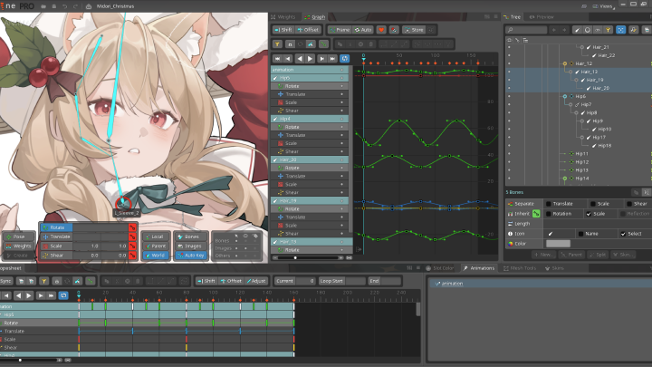Collapse the Hip6 bone in tree

tap(565, 97)
